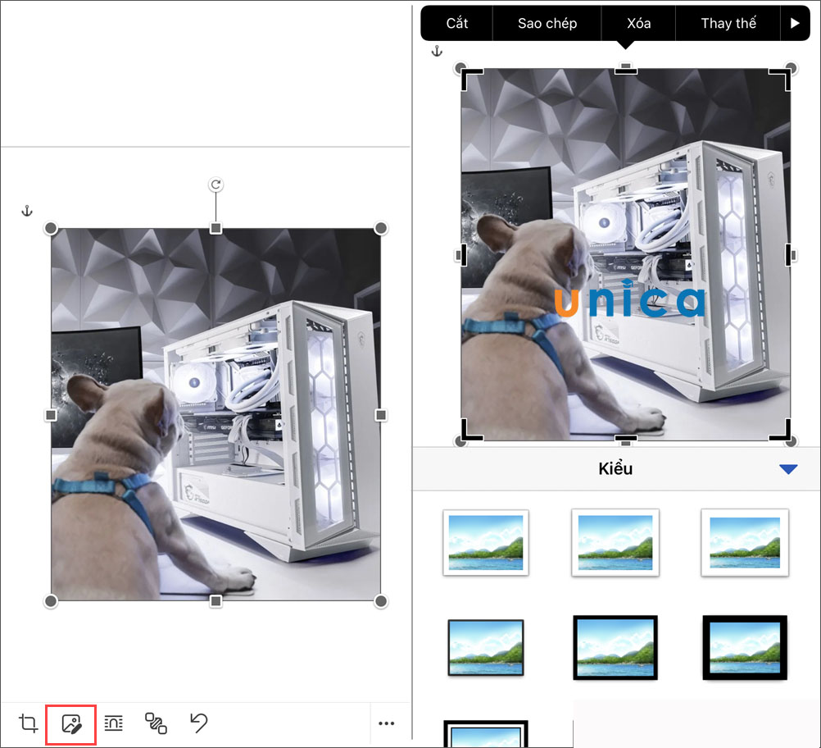
Task: Apply second white frame picture style
Action: point(615,542)
